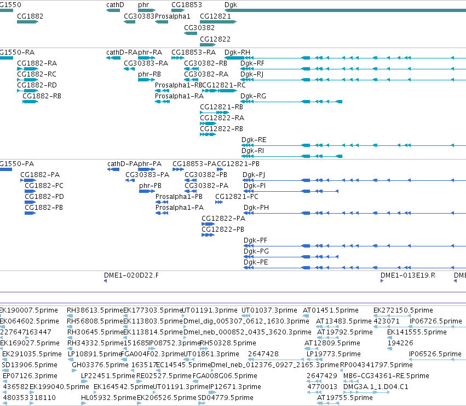Select transcript CG1882-RD

[37, 85]
